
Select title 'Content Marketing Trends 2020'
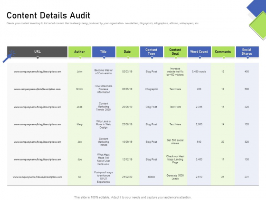pos(104,107)
